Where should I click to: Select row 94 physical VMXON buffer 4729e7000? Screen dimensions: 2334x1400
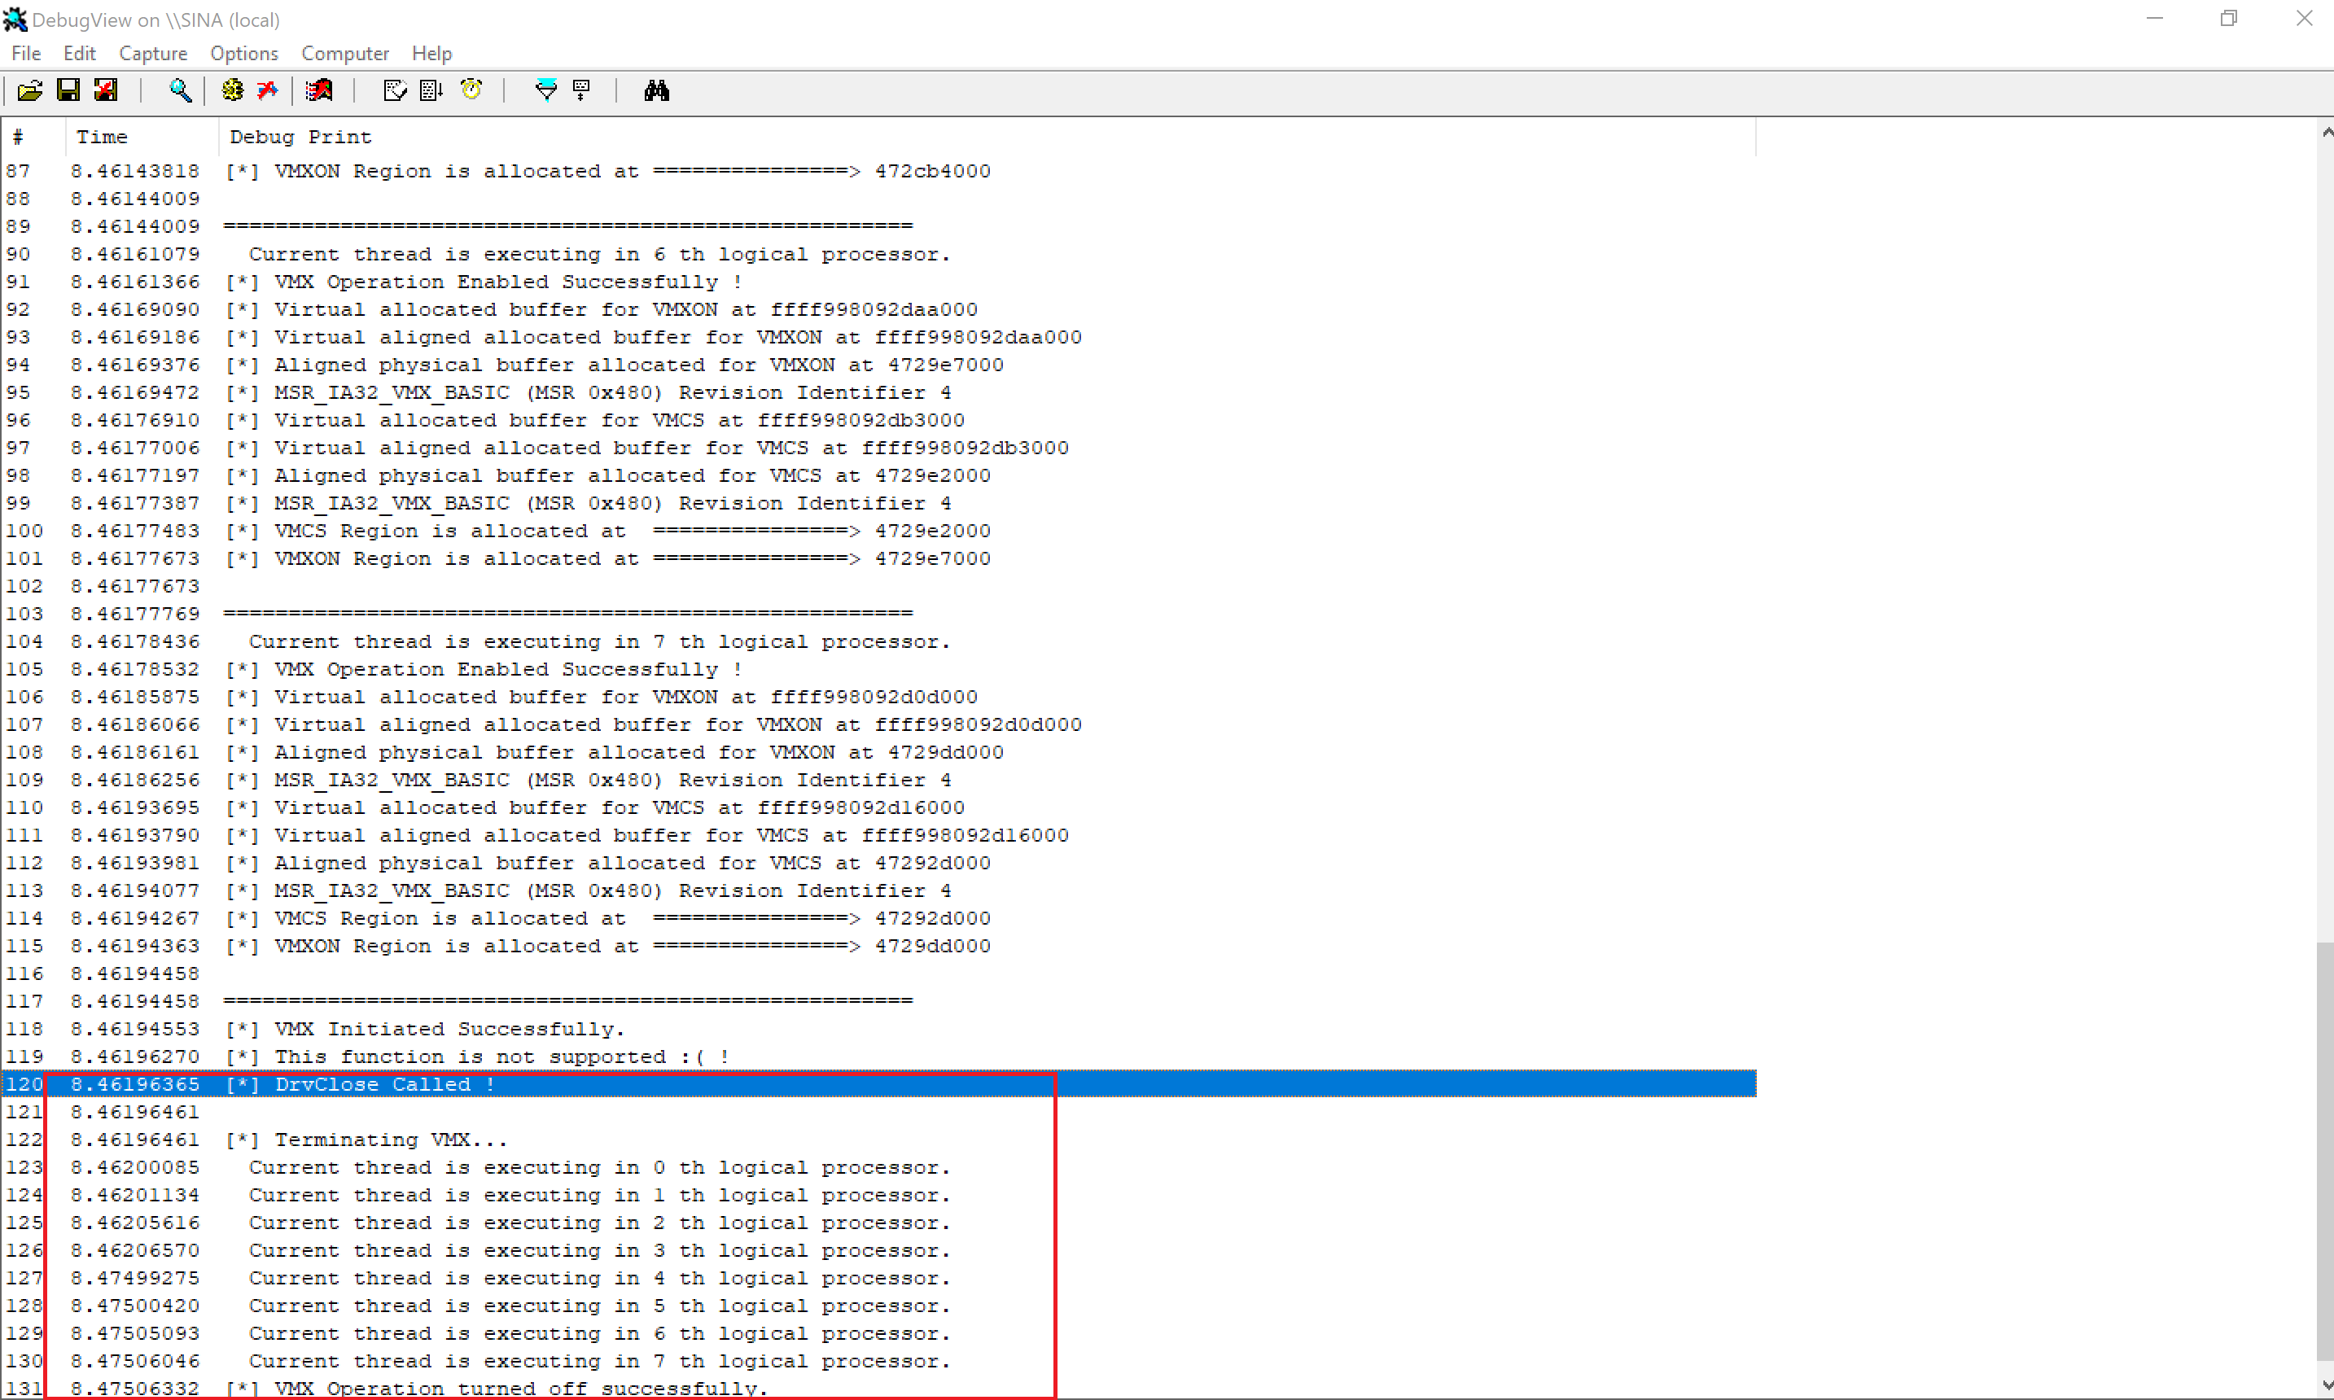878,365
